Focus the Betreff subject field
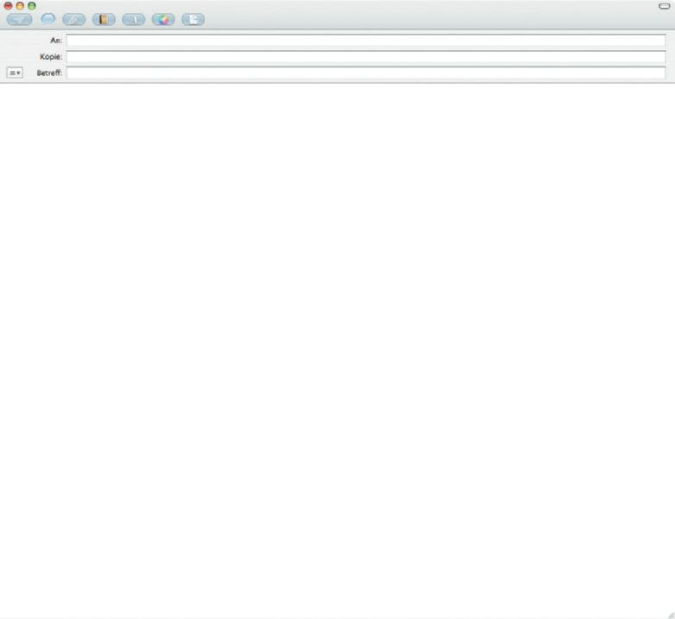675x619 pixels. tap(366, 73)
